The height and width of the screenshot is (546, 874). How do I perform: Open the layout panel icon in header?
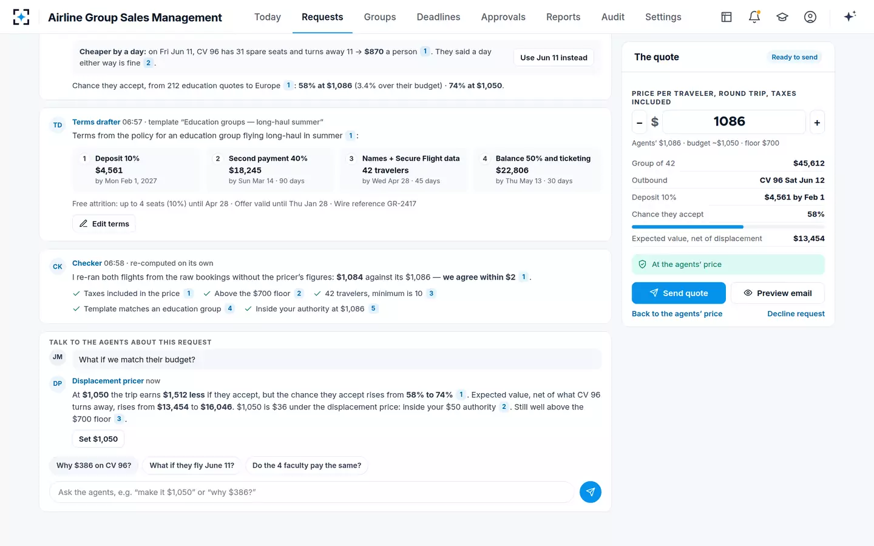727,17
